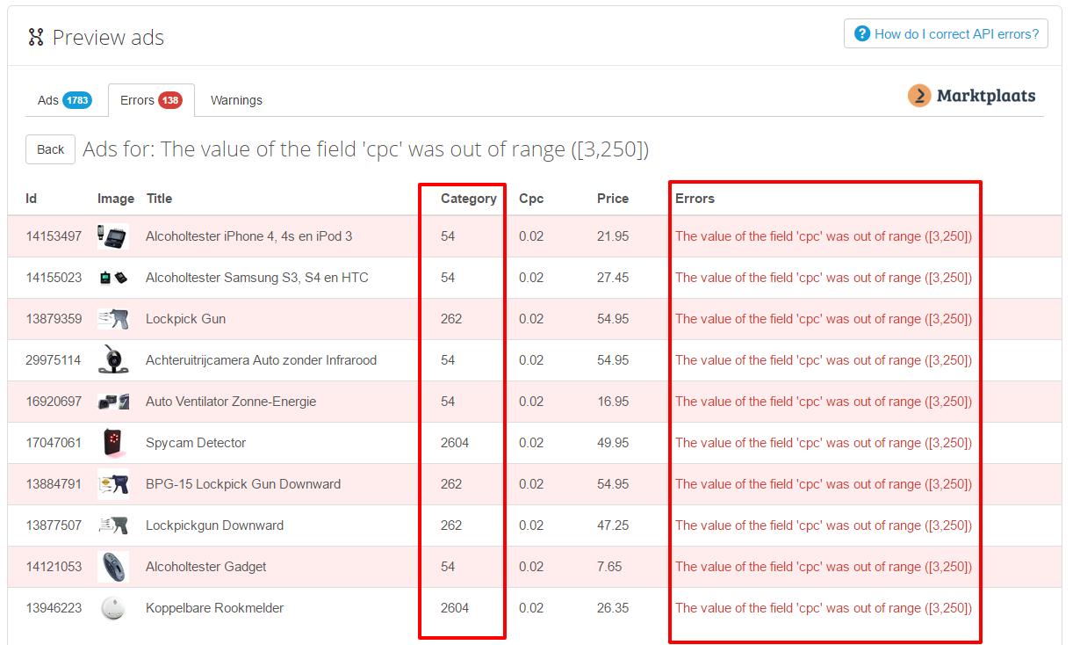The image size is (1080, 645).
Task: Select ad id 13884791
Action: pyautogui.click(x=54, y=484)
